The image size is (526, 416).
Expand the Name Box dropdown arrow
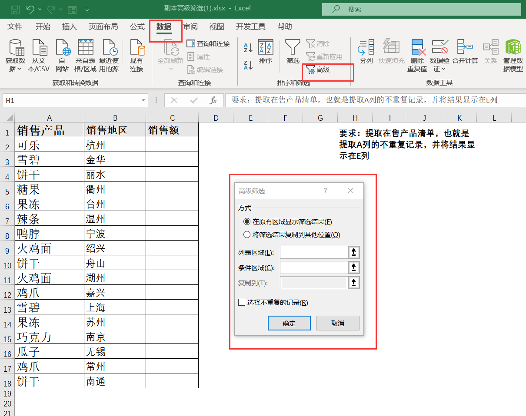[143, 100]
